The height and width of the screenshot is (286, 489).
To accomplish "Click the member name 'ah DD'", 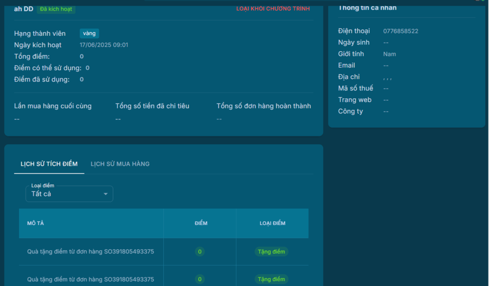I will 23,9.
